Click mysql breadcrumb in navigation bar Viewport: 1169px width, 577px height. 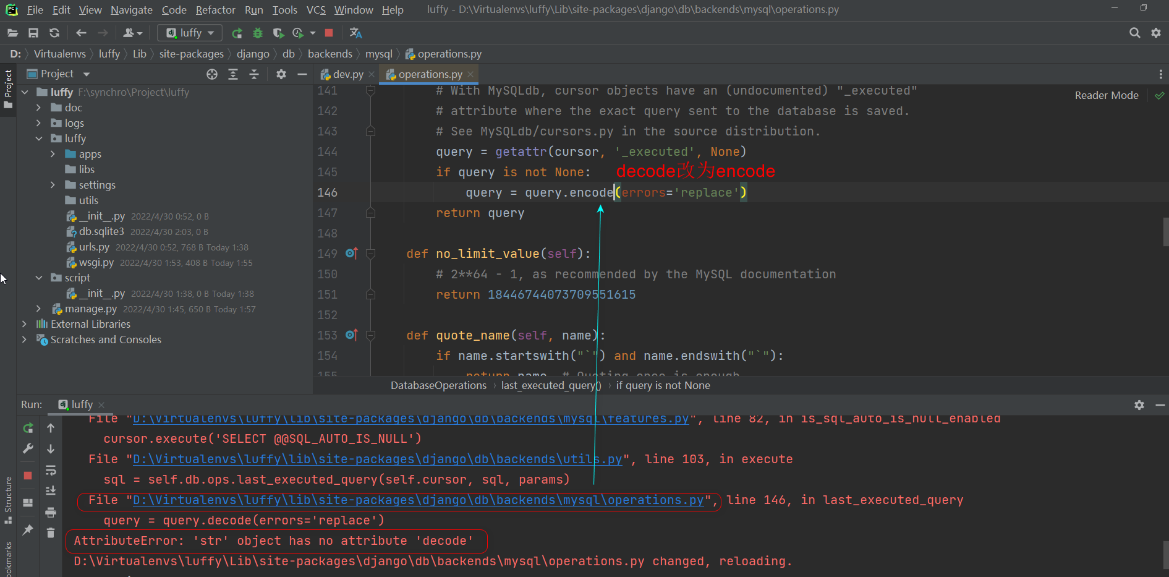point(378,54)
